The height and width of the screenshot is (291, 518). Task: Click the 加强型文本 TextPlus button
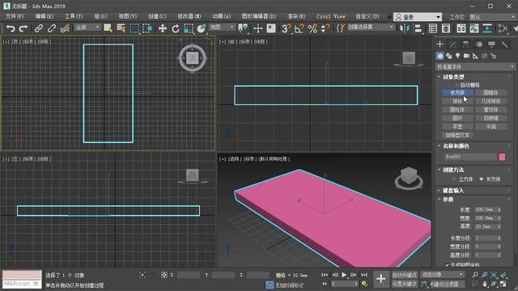pos(457,135)
